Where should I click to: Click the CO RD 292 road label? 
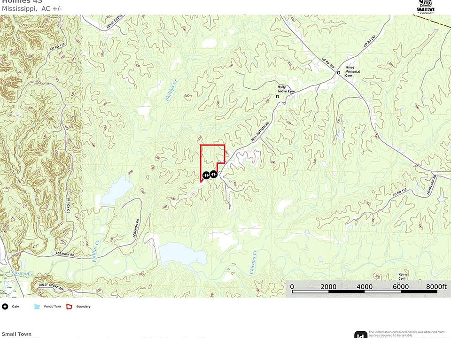(x=370, y=41)
